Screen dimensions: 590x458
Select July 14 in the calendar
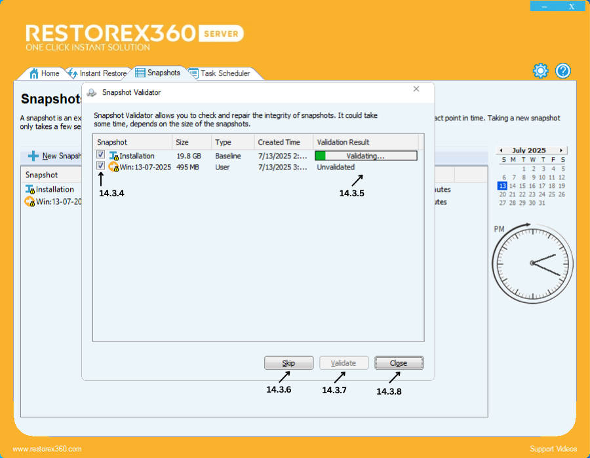point(513,186)
